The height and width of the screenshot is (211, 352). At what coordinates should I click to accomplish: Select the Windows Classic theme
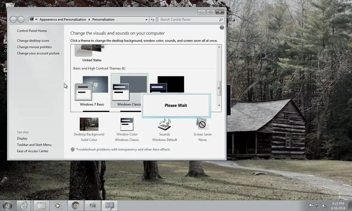pyautogui.click(x=129, y=91)
